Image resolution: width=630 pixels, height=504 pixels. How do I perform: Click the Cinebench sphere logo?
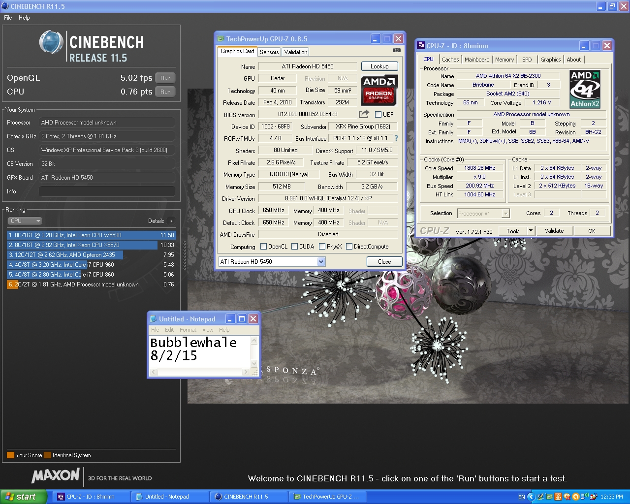(x=51, y=42)
